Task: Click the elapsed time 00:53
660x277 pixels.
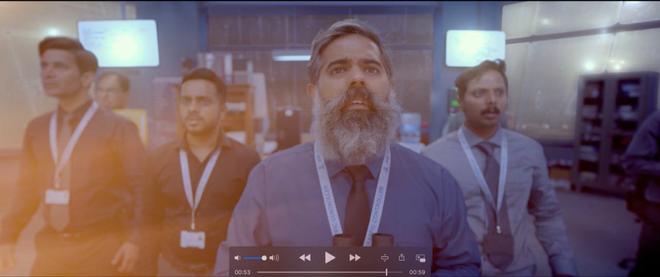Action: [x=243, y=272]
